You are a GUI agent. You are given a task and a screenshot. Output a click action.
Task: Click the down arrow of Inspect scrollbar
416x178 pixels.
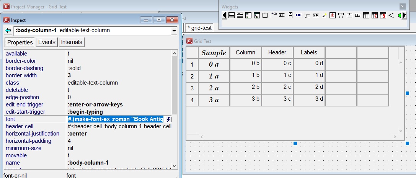pyautogui.click(x=175, y=167)
